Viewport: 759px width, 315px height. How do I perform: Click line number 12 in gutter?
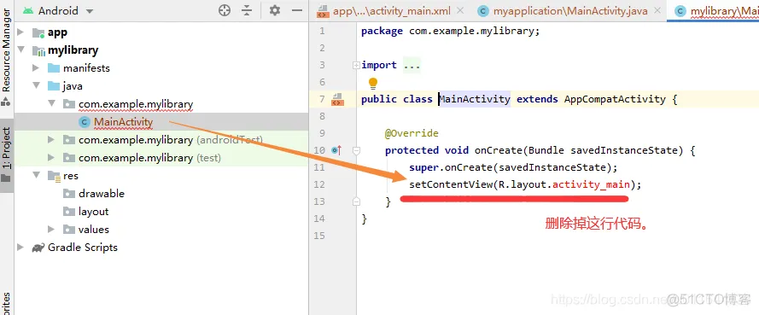pyautogui.click(x=319, y=184)
